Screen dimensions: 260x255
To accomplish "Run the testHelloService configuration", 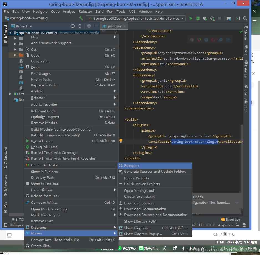I will coord(190,18).
